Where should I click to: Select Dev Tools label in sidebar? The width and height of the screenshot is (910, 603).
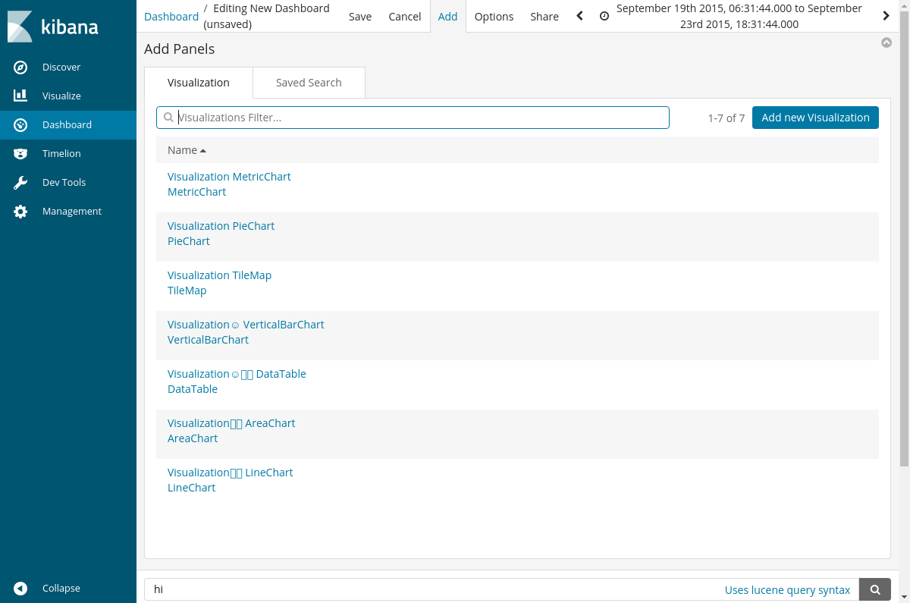pos(64,183)
